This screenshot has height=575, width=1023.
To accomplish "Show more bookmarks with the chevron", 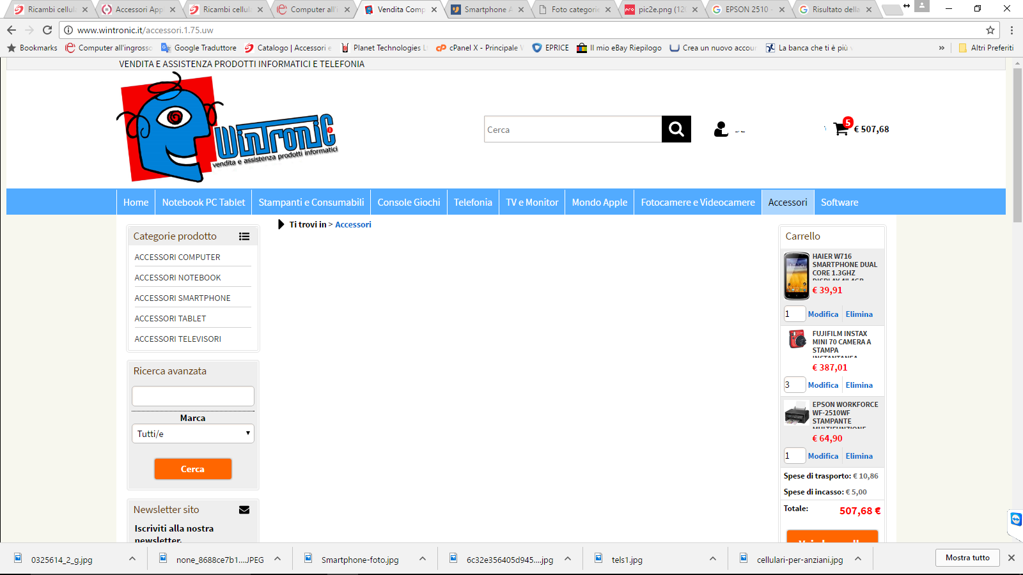I will coord(942,48).
